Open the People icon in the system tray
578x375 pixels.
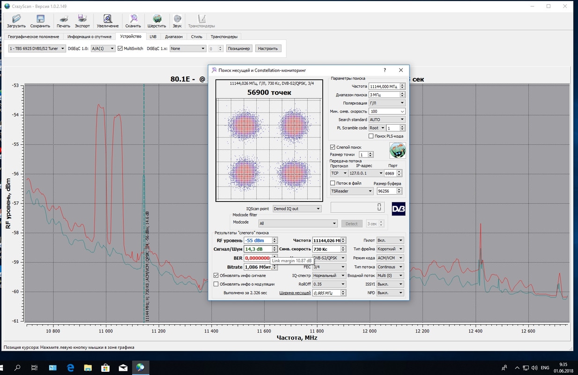pyautogui.click(x=504, y=367)
